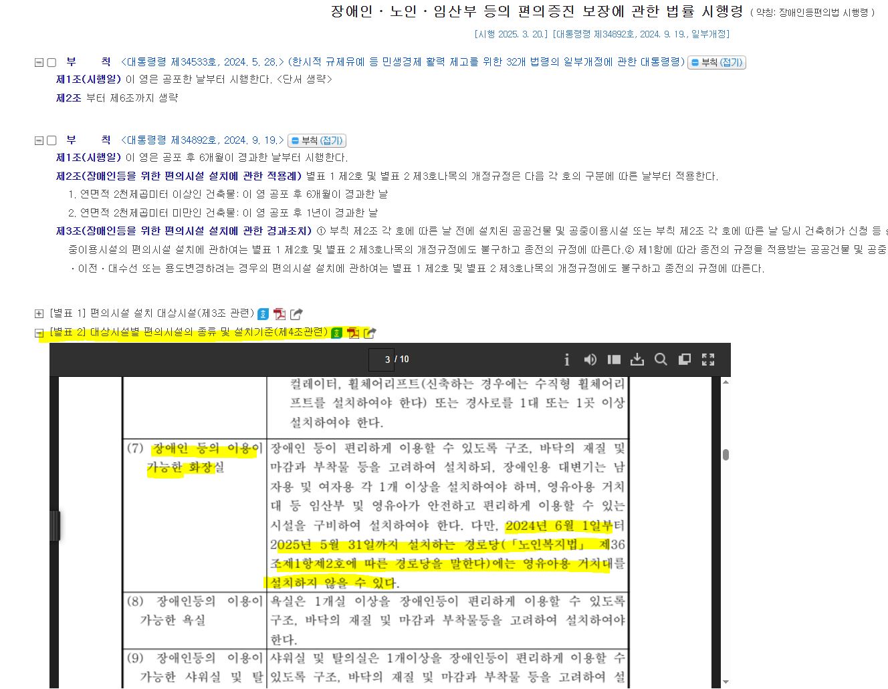This screenshot has height=689, width=888.
Task: Open PDF file of 별표 1
Action: coord(279,313)
